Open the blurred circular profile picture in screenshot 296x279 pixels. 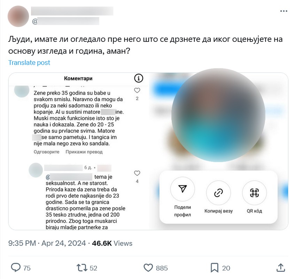click(x=218, y=115)
